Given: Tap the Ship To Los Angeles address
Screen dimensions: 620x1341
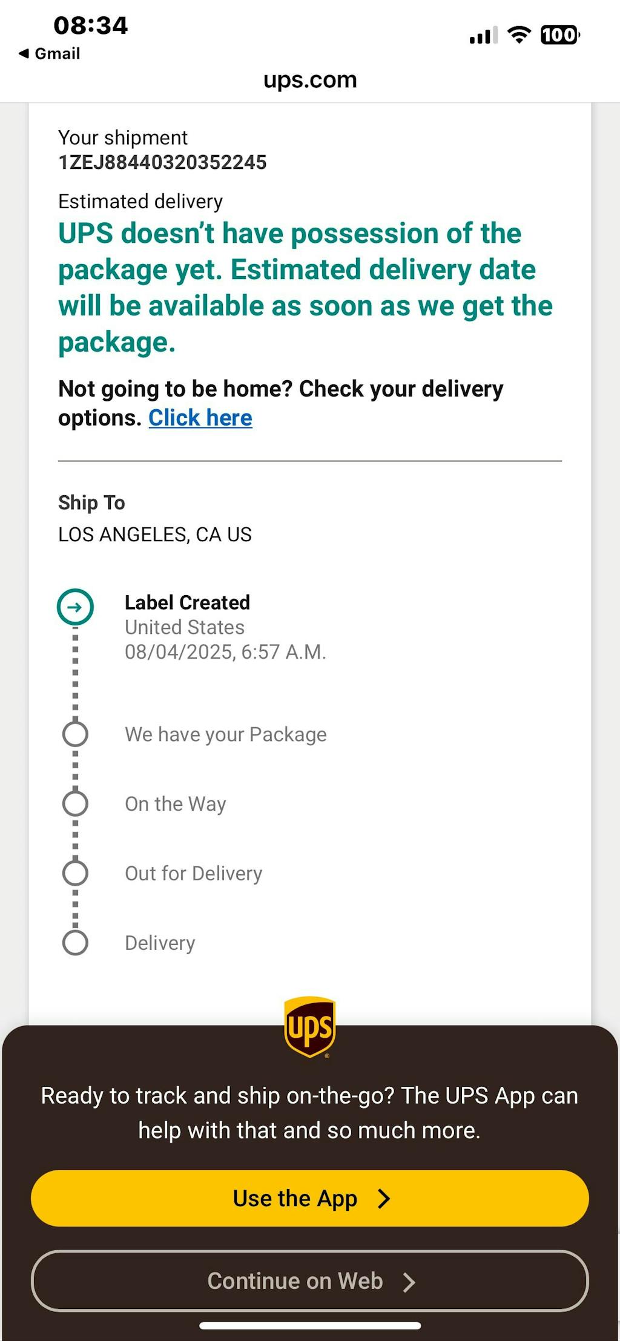Looking at the screenshot, I should 155,534.
